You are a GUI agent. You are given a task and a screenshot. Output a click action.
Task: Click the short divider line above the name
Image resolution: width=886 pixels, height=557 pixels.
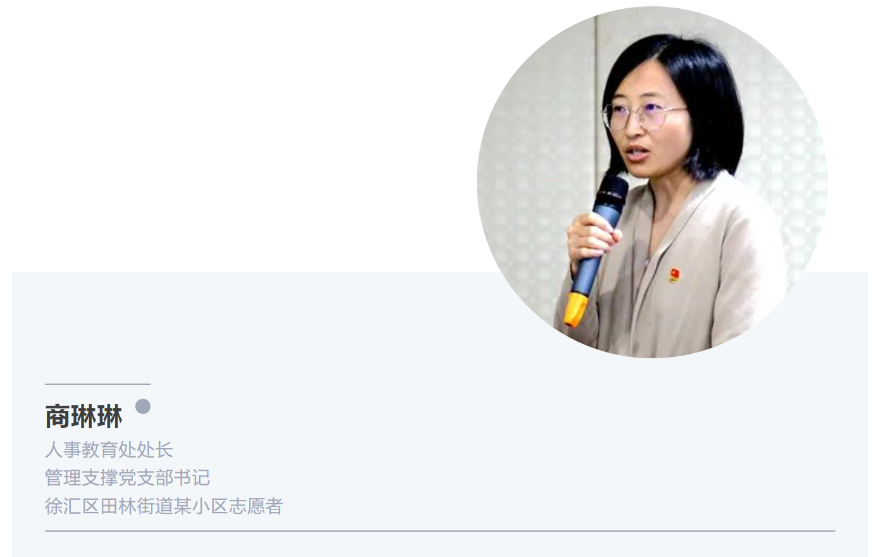pos(97,384)
